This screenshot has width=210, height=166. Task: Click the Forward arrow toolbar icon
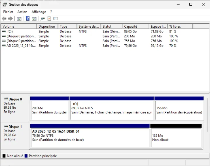click(x=10, y=19)
